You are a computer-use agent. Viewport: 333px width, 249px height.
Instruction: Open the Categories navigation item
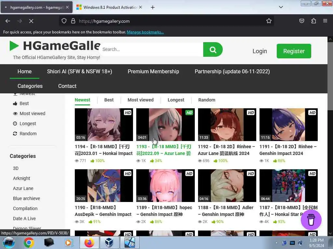30,86
